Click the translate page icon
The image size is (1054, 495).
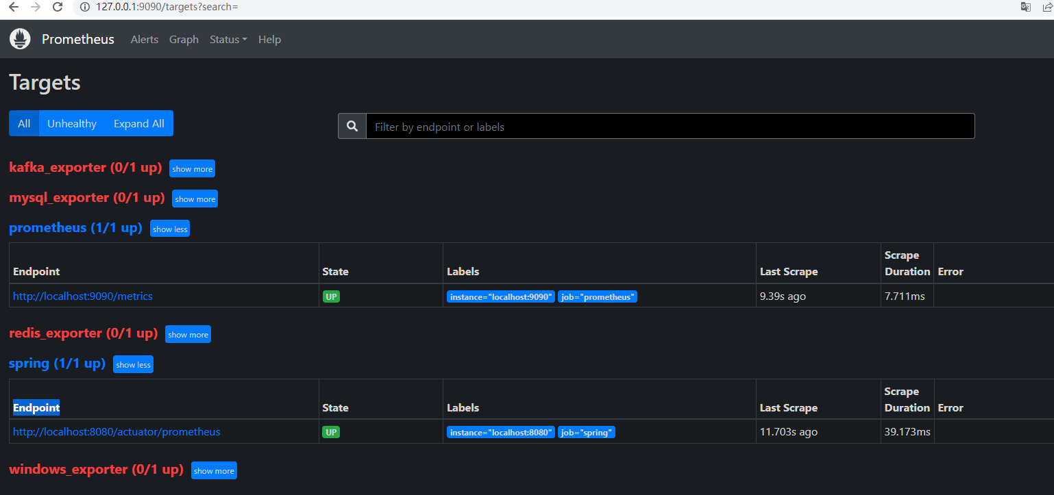coord(1025,7)
